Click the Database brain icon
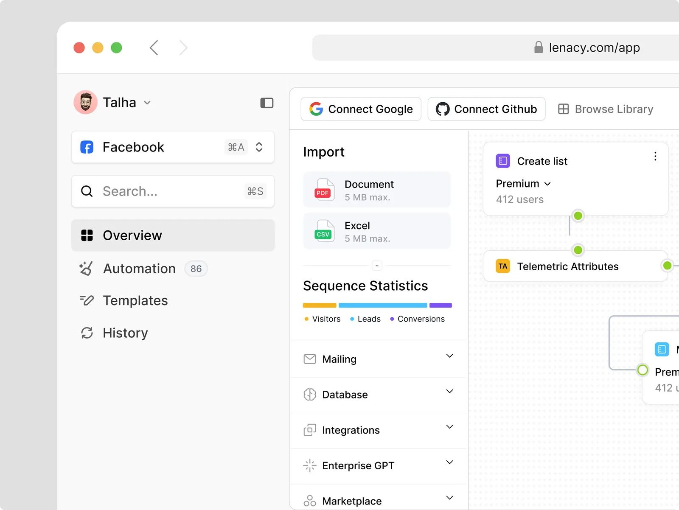679x510 pixels. coord(310,395)
